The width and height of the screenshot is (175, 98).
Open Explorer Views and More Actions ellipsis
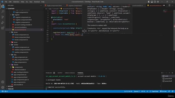(41, 5)
